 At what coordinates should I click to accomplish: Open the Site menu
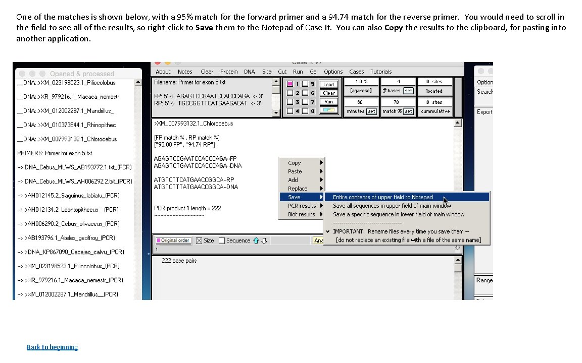click(x=267, y=72)
